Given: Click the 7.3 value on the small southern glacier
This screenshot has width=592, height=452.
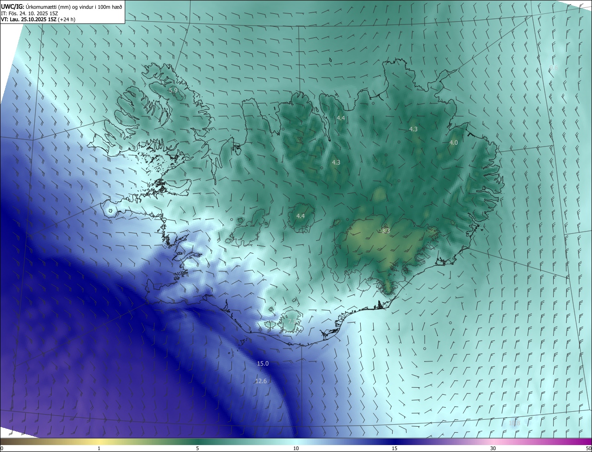Looking at the screenshot, I should [x=292, y=321].
